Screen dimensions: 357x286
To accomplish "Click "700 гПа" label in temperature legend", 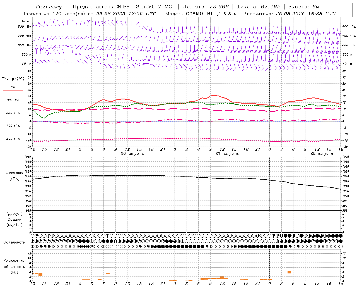I will tap(13, 126).
